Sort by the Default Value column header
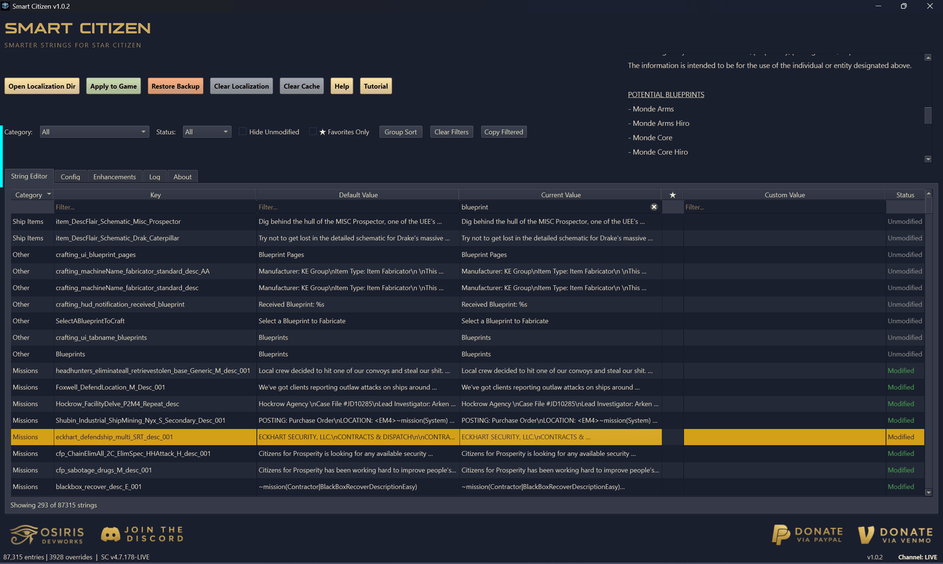 coord(358,195)
